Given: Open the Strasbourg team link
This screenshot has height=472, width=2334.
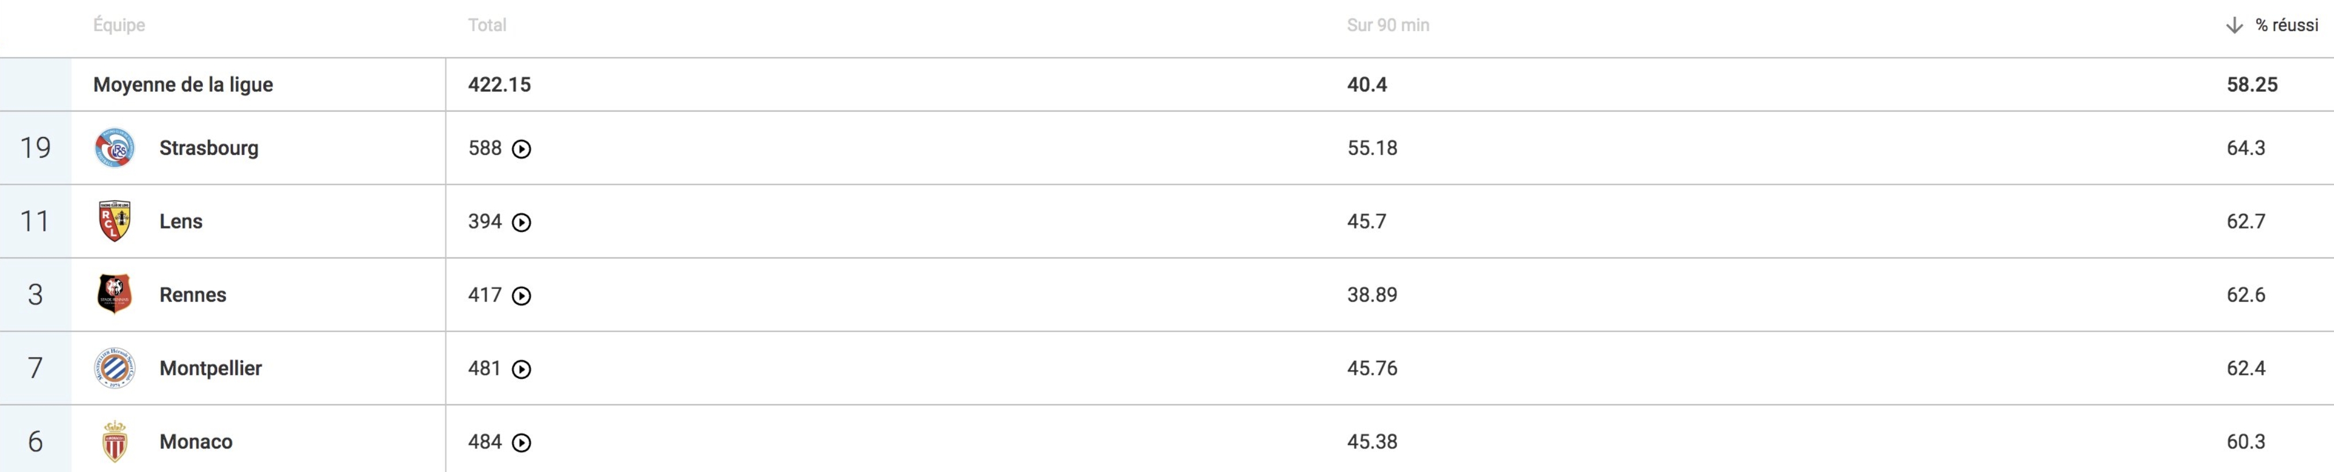Looking at the screenshot, I should [x=209, y=148].
